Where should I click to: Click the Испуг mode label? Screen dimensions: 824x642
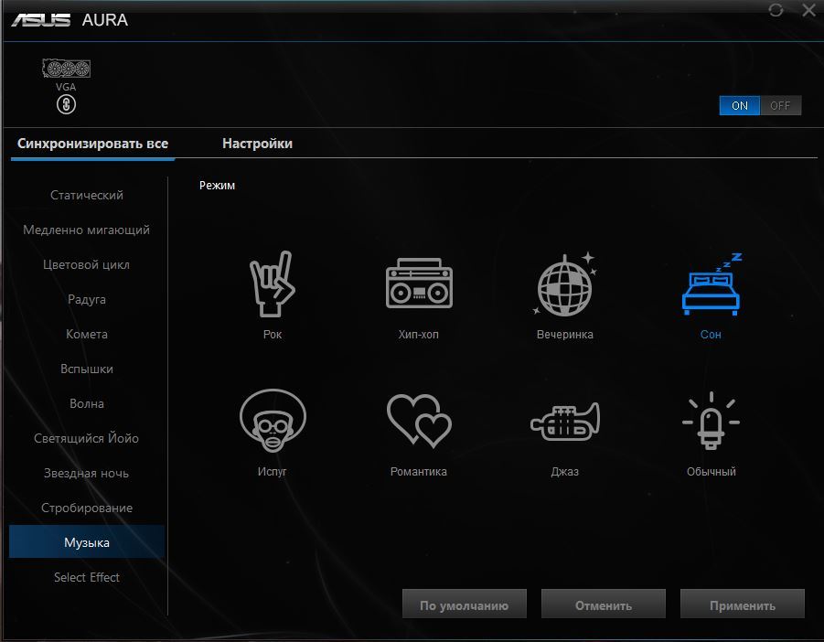point(273,471)
